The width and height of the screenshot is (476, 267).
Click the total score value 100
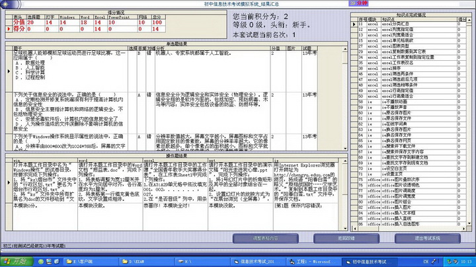(157, 22)
